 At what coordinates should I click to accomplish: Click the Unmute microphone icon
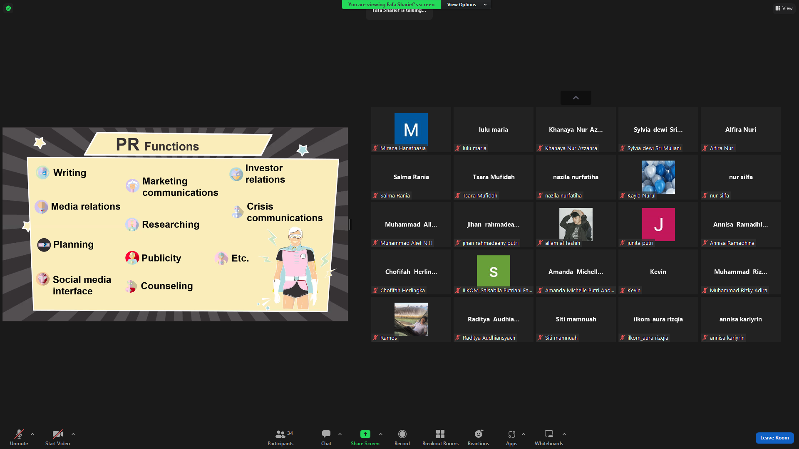click(x=19, y=434)
